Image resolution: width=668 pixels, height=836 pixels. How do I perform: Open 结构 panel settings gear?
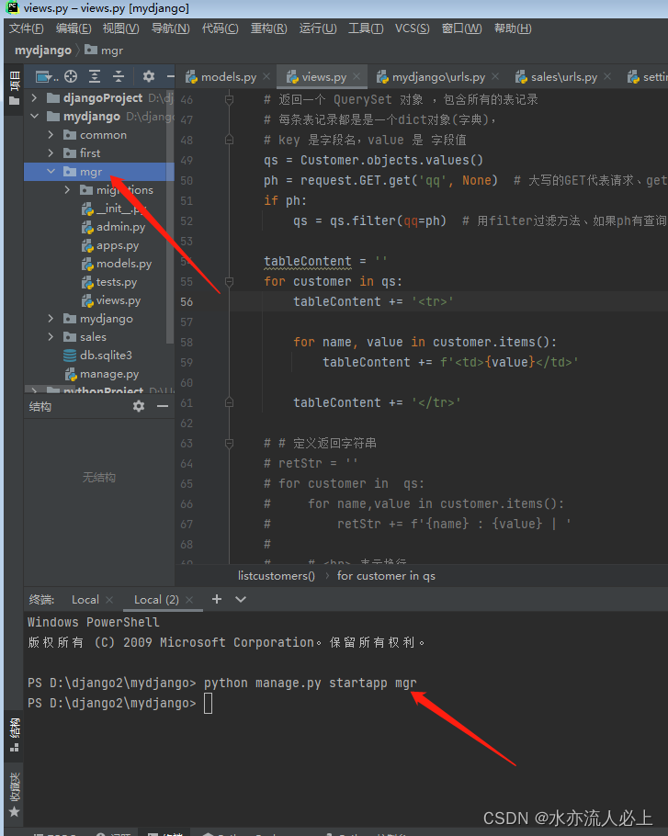coord(139,406)
